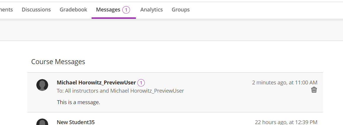Screen dimensions: 343x125
Task: Click the "2 minutes ago, at 11:00 AM" timestamp
Action: [285, 83]
